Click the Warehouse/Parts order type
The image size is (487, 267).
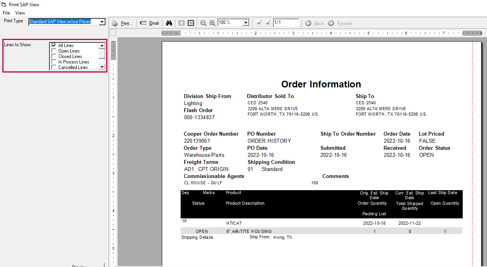coord(204,155)
